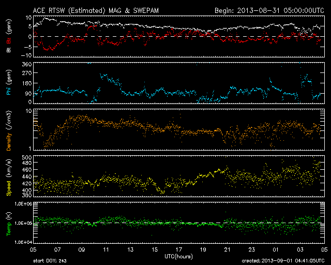The width and height of the screenshot is (331, 265).
Task: Click the '21' hour label on the time axis
Action: point(228,249)
